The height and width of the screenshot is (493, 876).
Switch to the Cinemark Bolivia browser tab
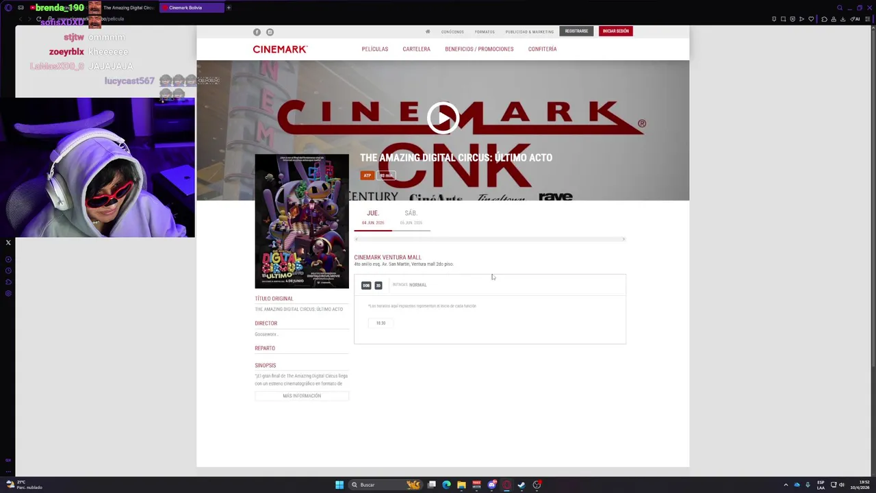(x=192, y=8)
